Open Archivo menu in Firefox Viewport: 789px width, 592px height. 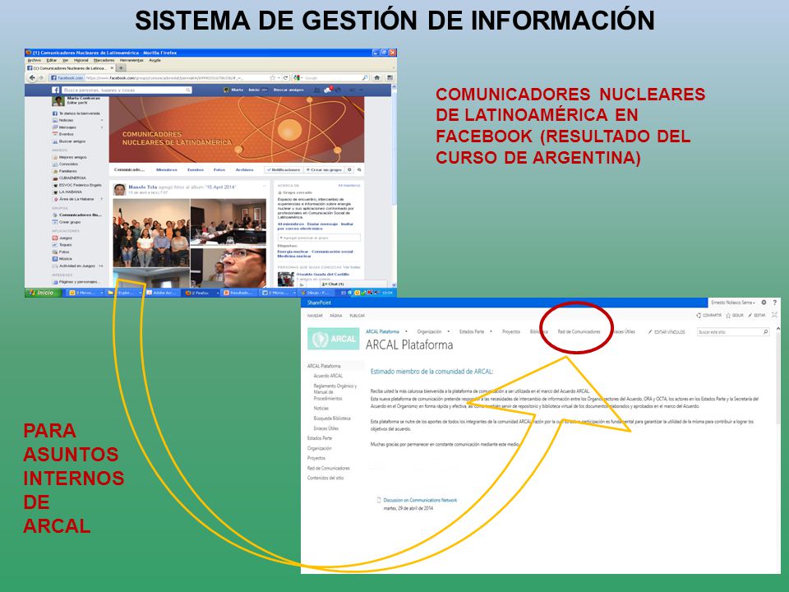click(x=35, y=60)
